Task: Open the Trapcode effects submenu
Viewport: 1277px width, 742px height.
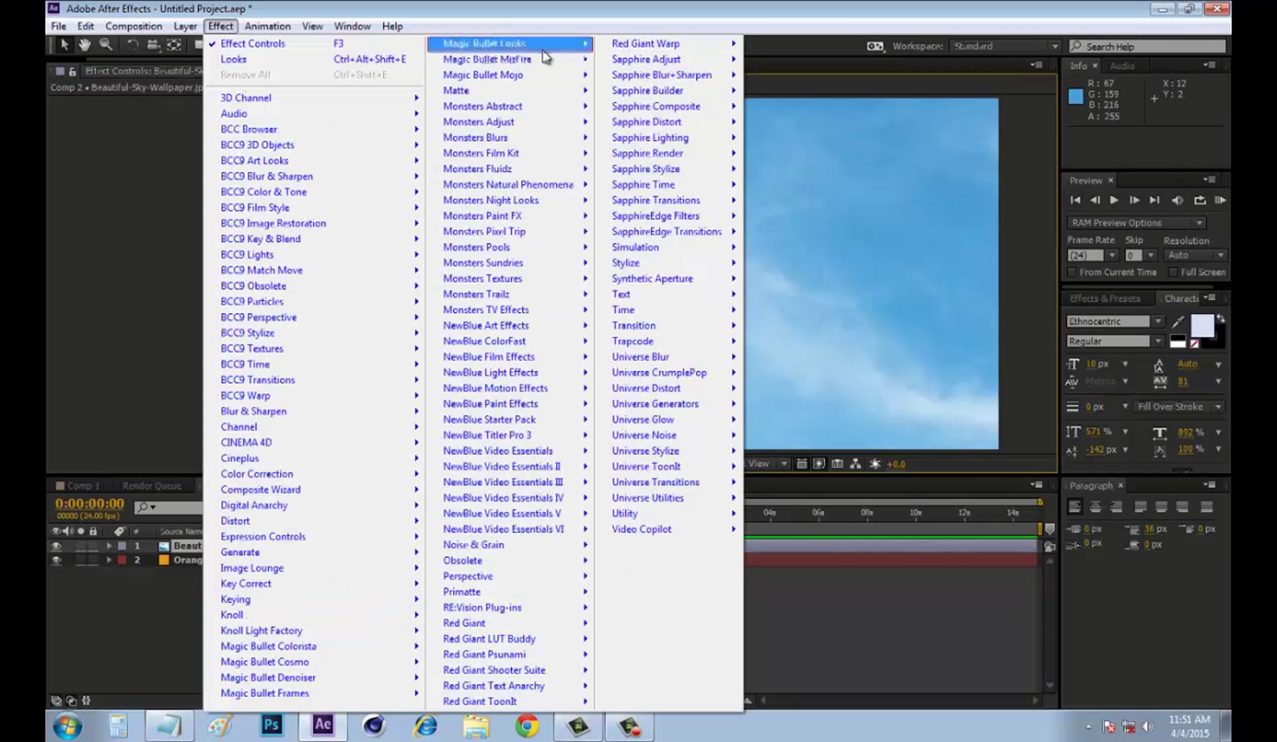Action: tap(669, 341)
